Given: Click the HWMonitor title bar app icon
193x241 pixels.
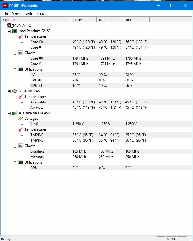Looking at the screenshot, I should pyautogui.click(x=5, y=5).
